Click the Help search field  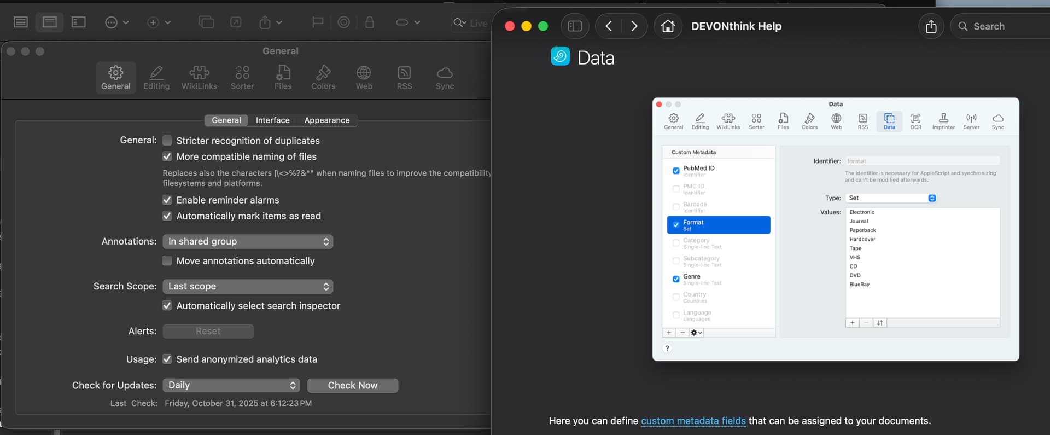click(x=1006, y=26)
